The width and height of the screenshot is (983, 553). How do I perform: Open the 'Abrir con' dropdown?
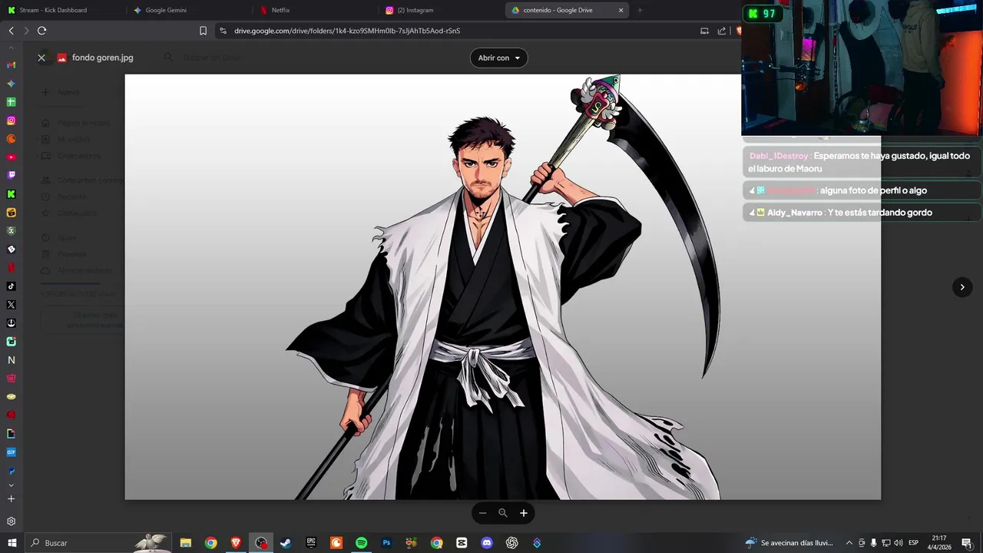499,58
